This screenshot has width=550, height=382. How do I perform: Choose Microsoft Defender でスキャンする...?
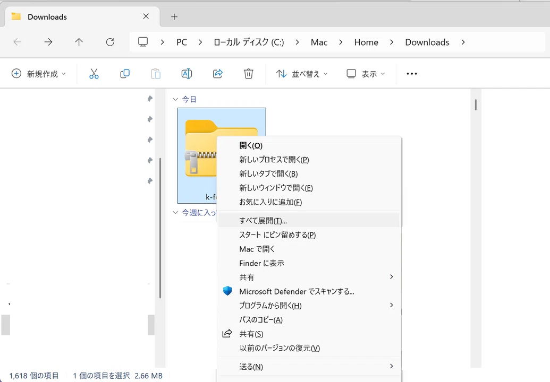[309, 291]
